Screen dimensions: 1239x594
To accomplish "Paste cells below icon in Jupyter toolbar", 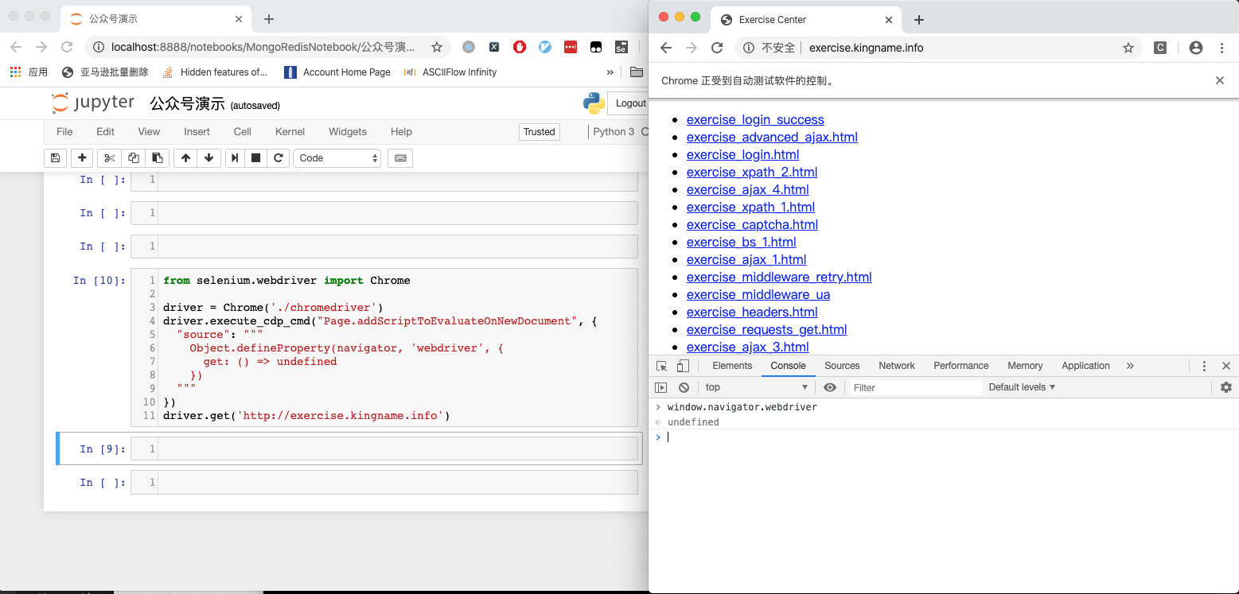I will point(158,158).
